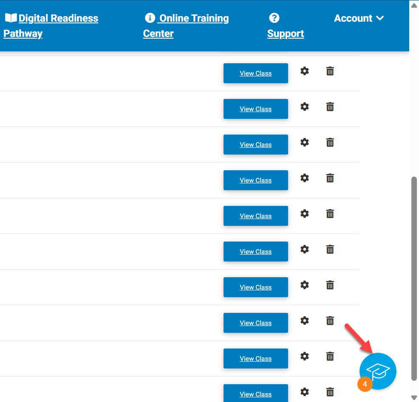Click the scrollbar up arrow
Image resolution: width=419 pixels, height=402 pixels.
point(414,5)
